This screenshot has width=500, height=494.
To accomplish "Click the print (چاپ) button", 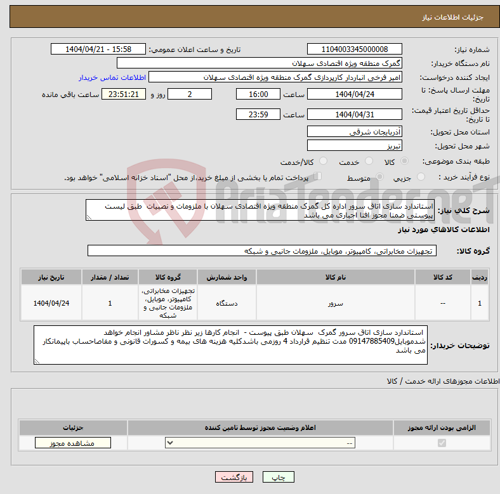I will tap(278, 477).
